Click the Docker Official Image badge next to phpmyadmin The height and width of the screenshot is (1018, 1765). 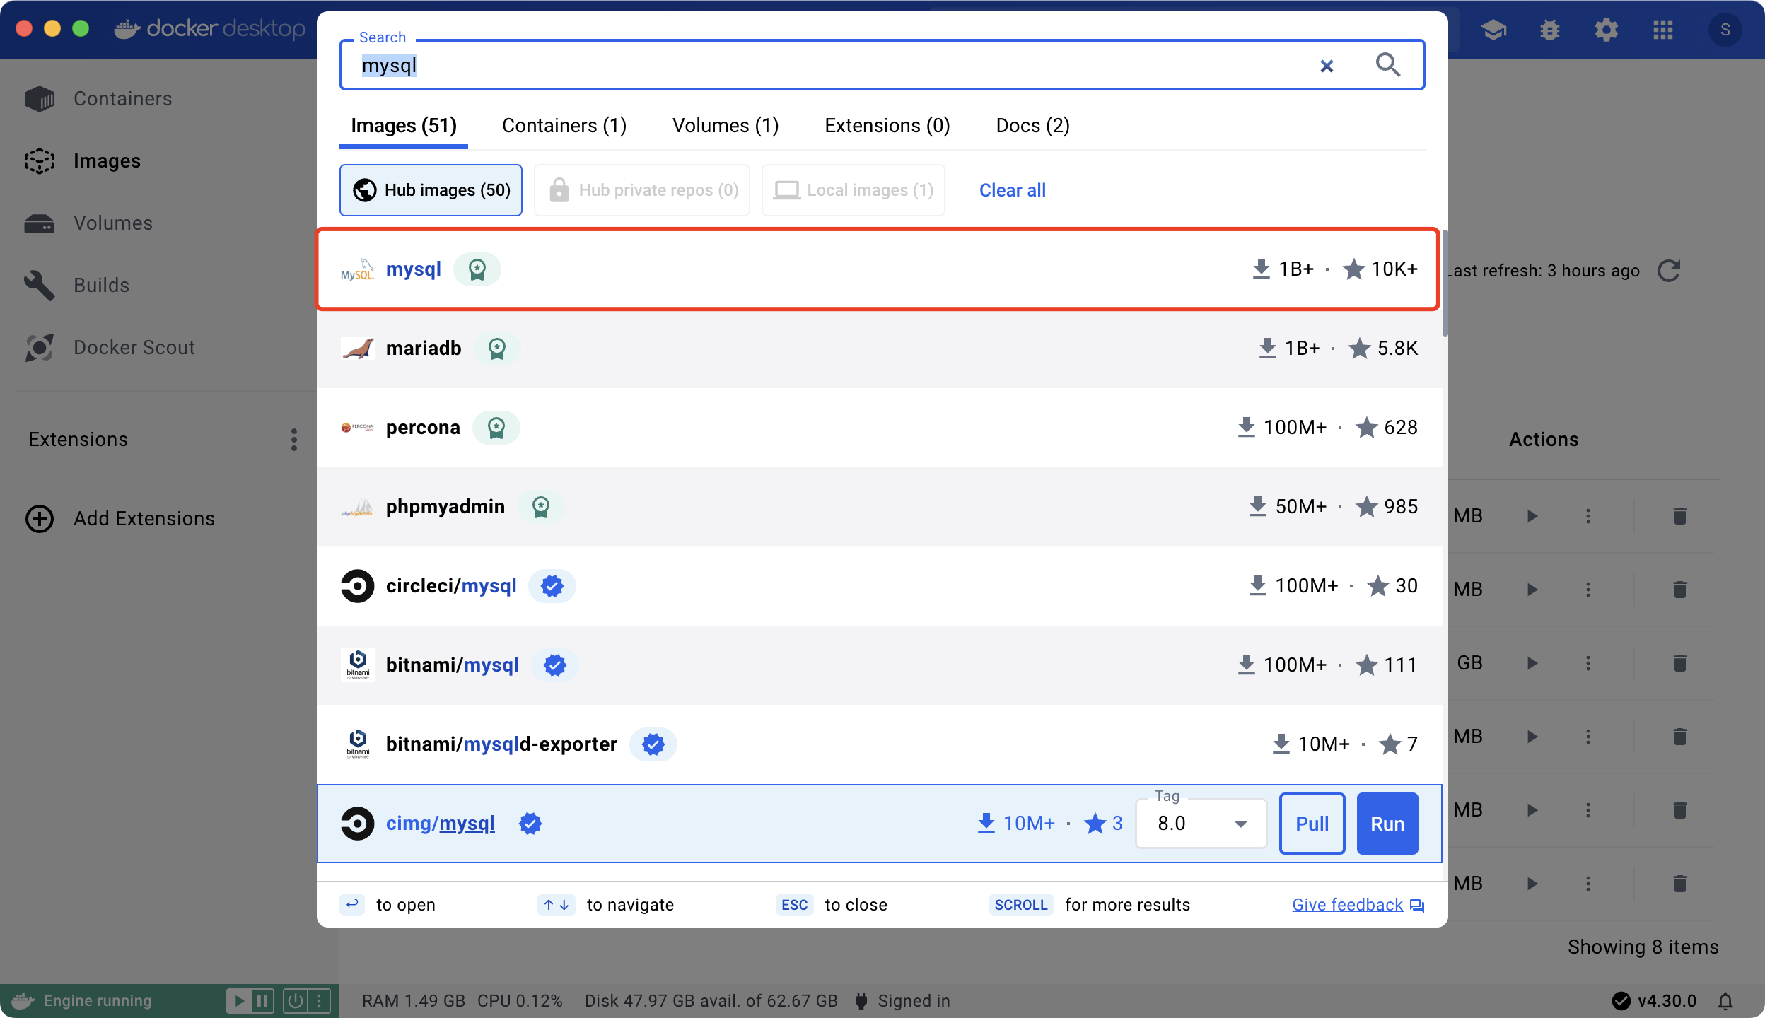pyautogui.click(x=541, y=507)
